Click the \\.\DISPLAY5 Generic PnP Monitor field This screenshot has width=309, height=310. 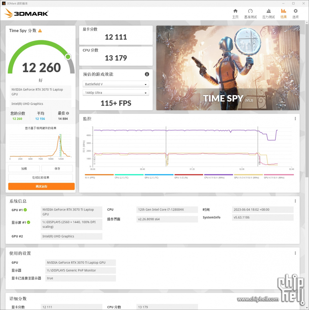(x=80, y=270)
